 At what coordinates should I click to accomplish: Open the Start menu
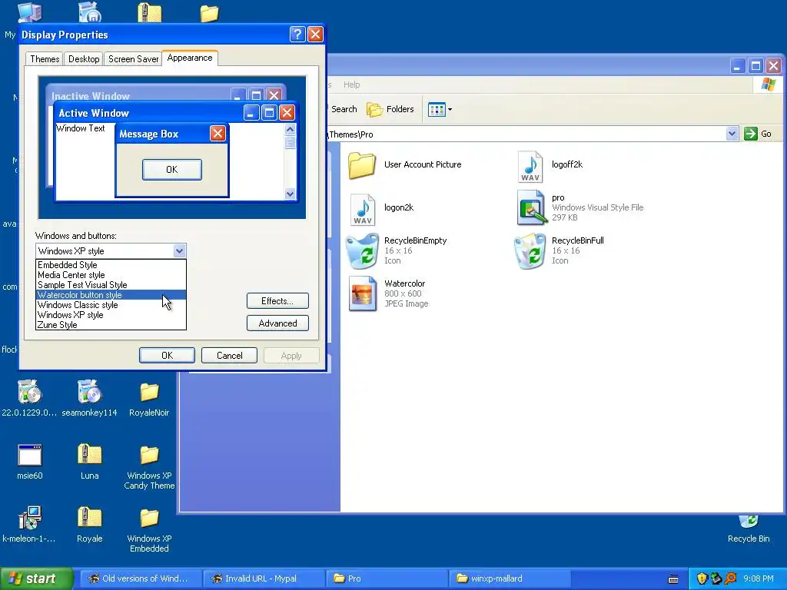(x=36, y=578)
